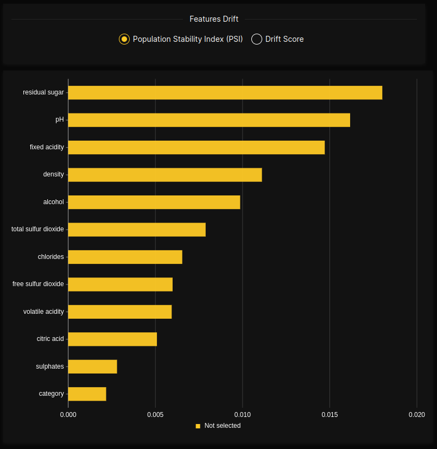Click the Drift Score label text
The image size is (437, 449).
click(x=284, y=39)
